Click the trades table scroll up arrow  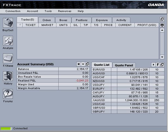click(162, 30)
